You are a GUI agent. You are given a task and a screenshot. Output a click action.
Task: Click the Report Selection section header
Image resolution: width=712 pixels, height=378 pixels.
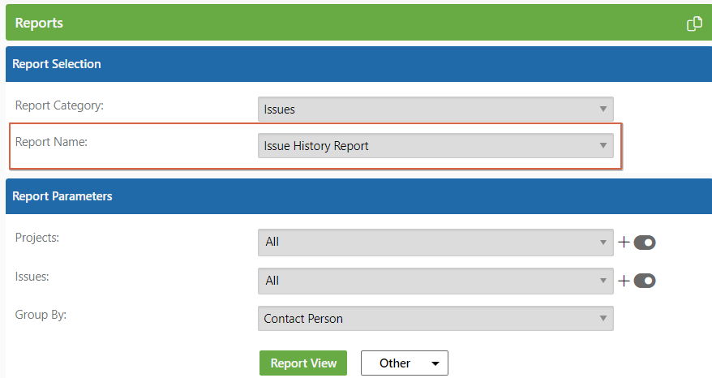(358, 64)
